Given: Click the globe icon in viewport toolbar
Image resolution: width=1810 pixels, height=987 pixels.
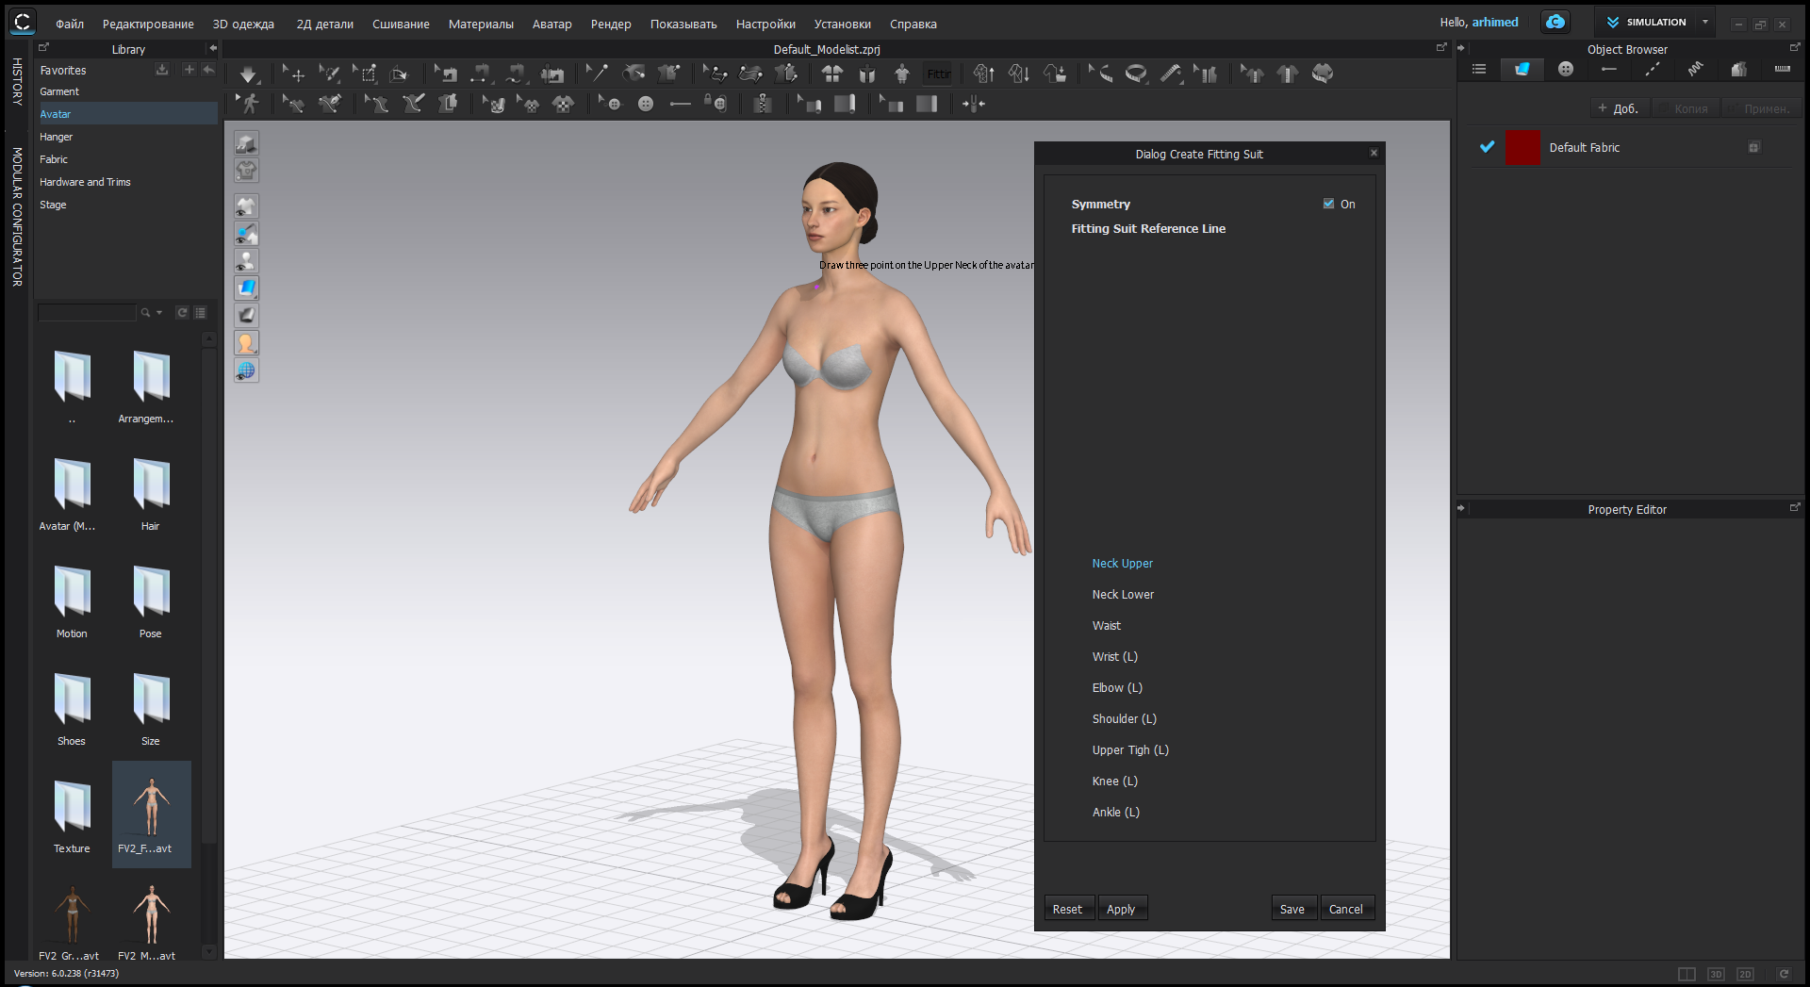Looking at the screenshot, I should click(x=246, y=370).
